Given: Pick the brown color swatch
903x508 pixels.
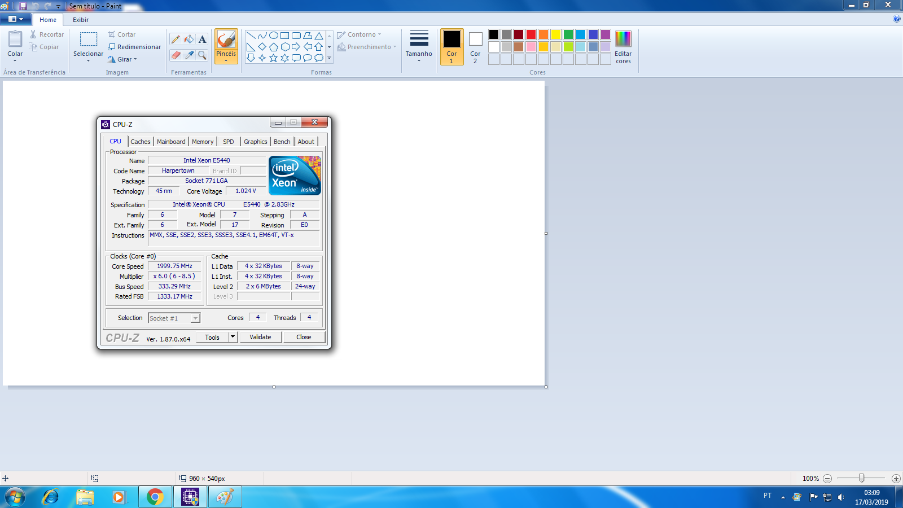Looking at the screenshot, I should click(x=519, y=47).
